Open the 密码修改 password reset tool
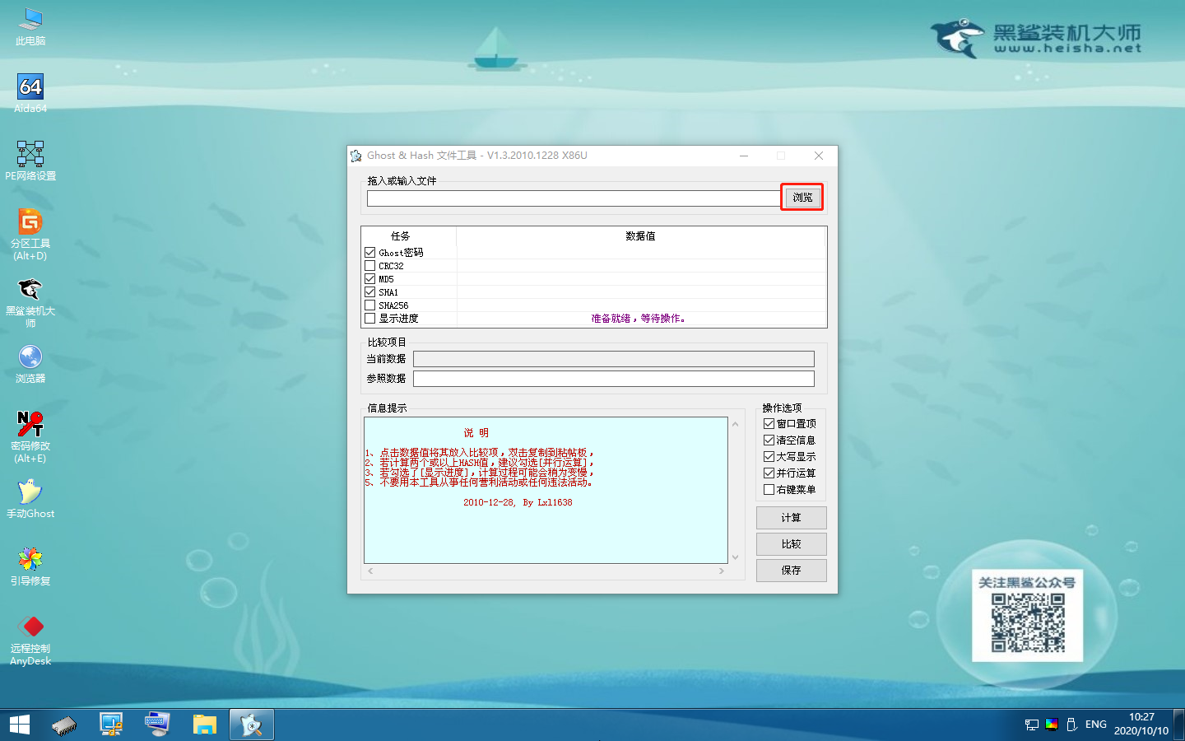 coord(30,424)
